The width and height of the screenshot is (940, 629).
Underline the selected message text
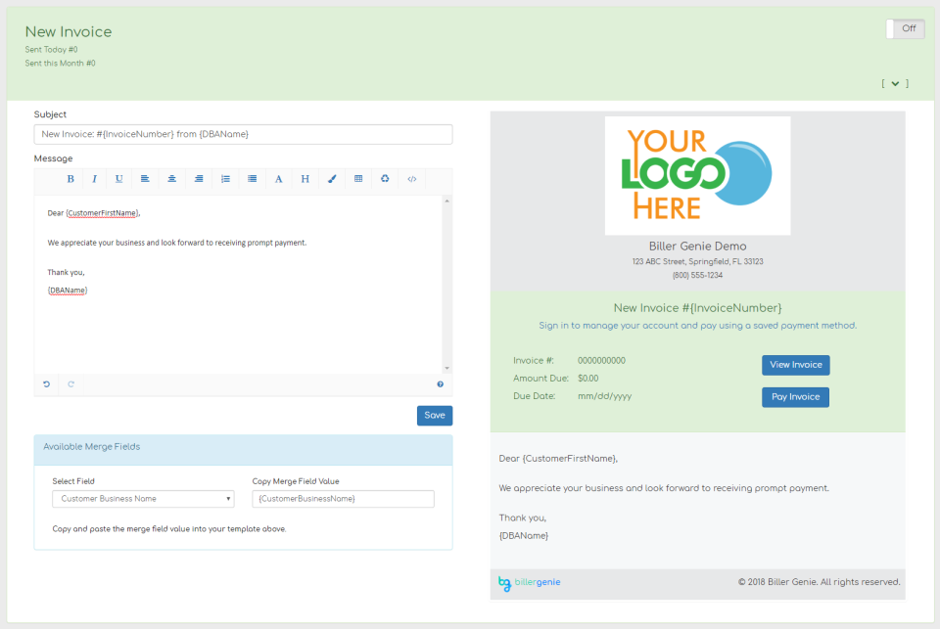tap(119, 179)
